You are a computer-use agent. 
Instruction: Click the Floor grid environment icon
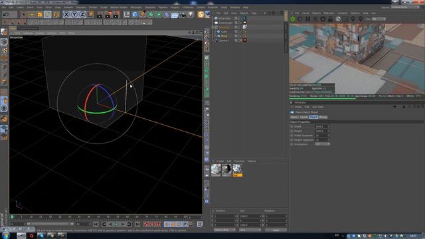(175, 15)
